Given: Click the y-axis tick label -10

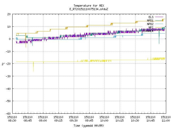Looking at the screenshot, I should pos(8,51).
